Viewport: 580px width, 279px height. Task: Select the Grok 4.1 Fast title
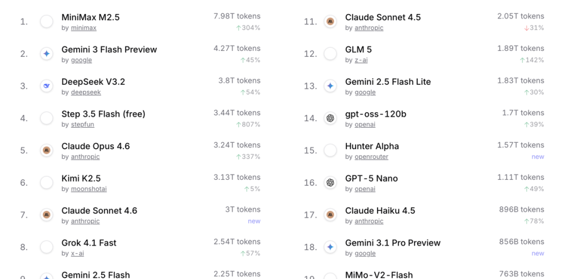(x=89, y=243)
